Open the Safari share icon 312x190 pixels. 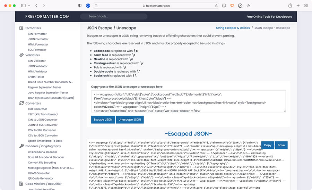pos(290,6)
